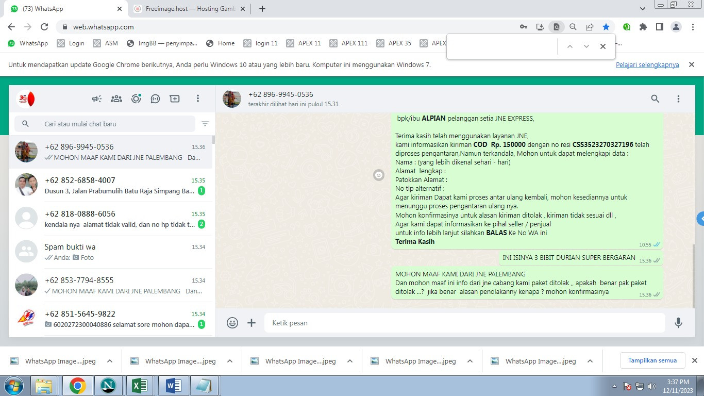Go to next find result arrow

(586, 46)
